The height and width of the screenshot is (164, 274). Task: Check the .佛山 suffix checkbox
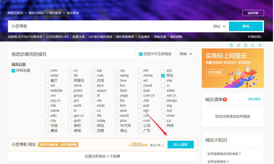coord(116,131)
